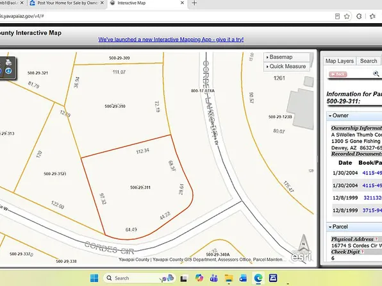382x286 pixels.
Task: Select parcel 500-29-311 on the map
Action: [x=140, y=187]
